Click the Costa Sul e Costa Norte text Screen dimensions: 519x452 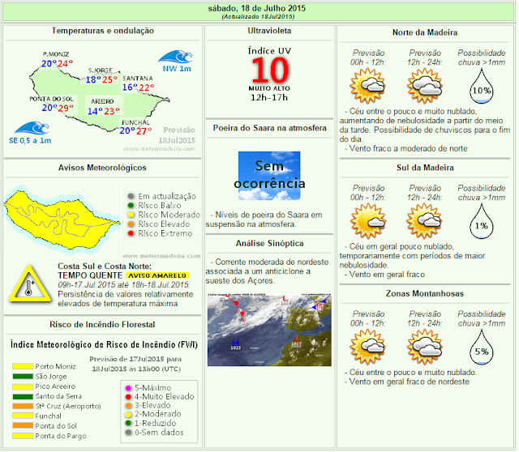(x=105, y=267)
